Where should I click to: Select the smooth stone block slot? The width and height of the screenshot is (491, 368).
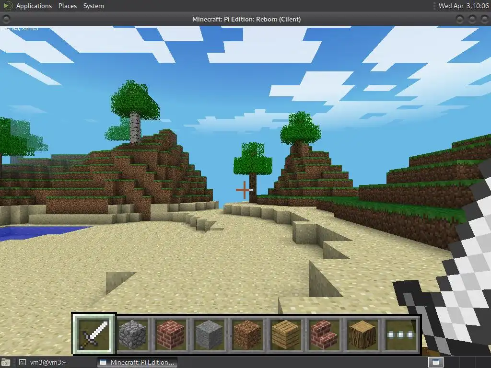209,334
